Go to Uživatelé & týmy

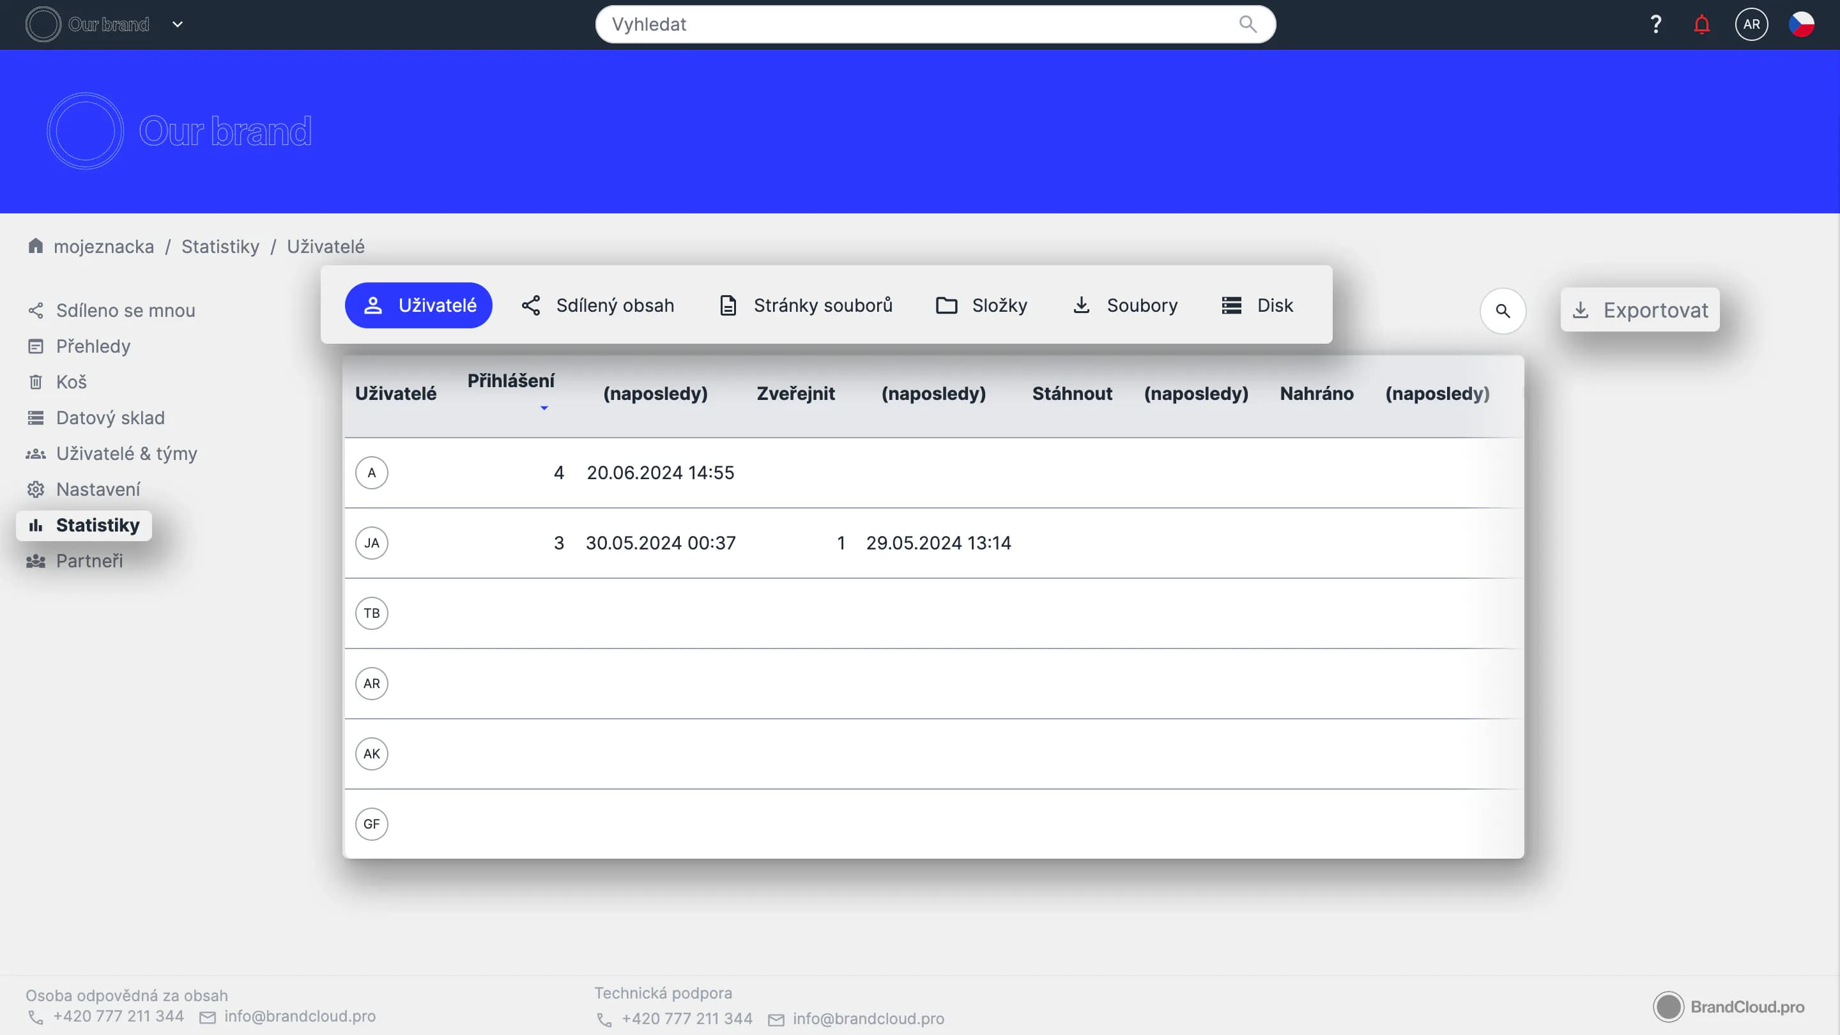(126, 454)
